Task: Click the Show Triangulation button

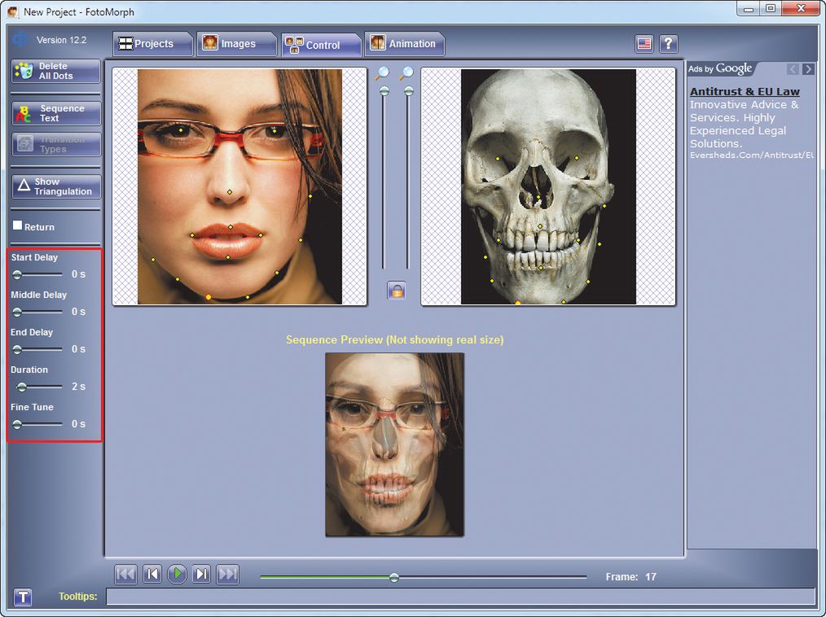Action: 56,187
